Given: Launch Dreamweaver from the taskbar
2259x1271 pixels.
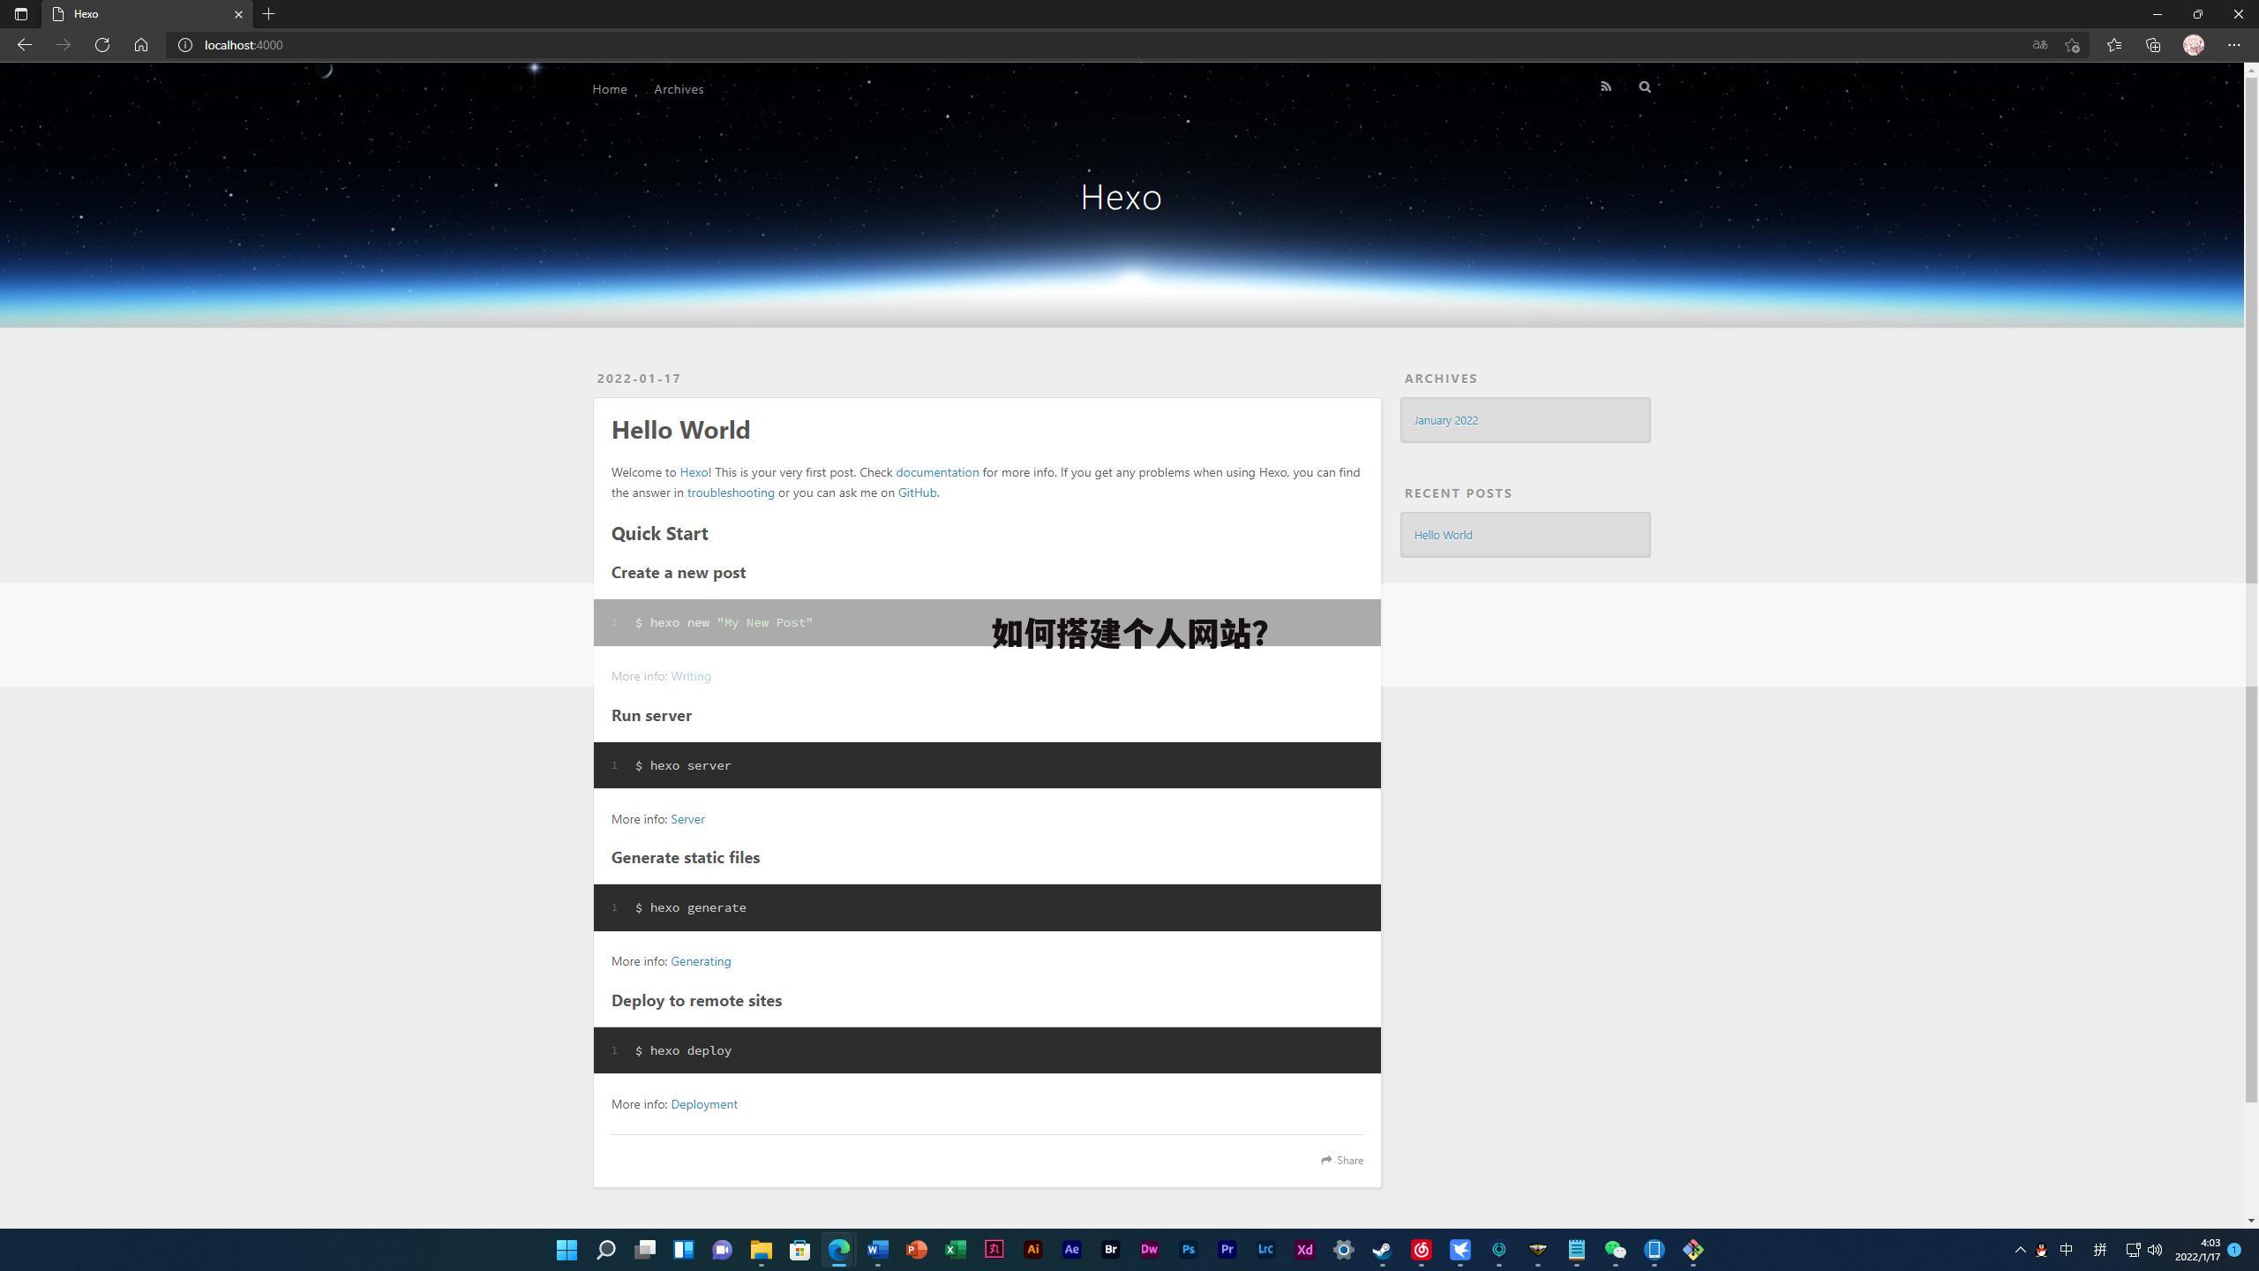Looking at the screenshot, I should pyautogui.click(x=1149, y=1250).
